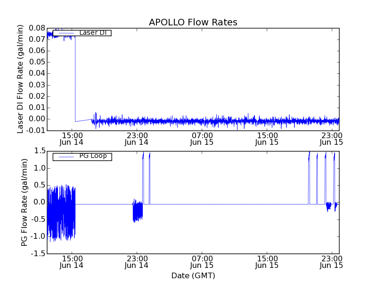The image size is (377, 282).
Task: Click '07:00 Jun 15' label under top plot
Action: 202,139
